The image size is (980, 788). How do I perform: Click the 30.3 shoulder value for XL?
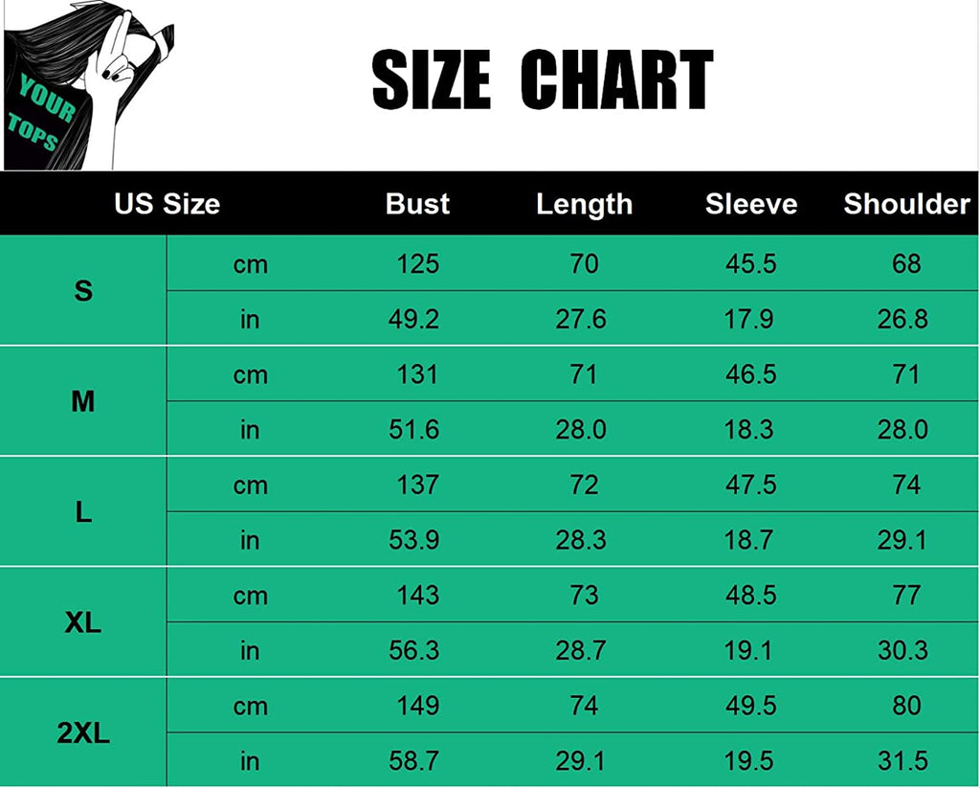(x=902, y=651)
